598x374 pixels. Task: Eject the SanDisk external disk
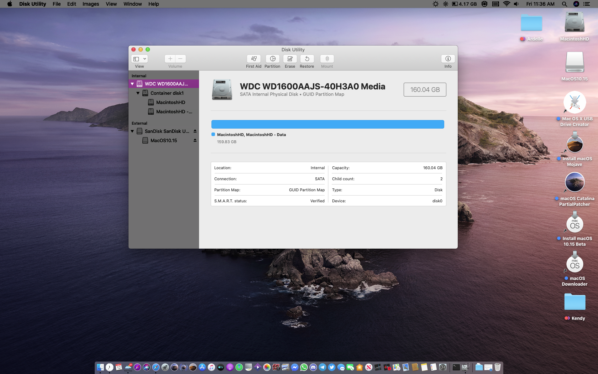195,131
